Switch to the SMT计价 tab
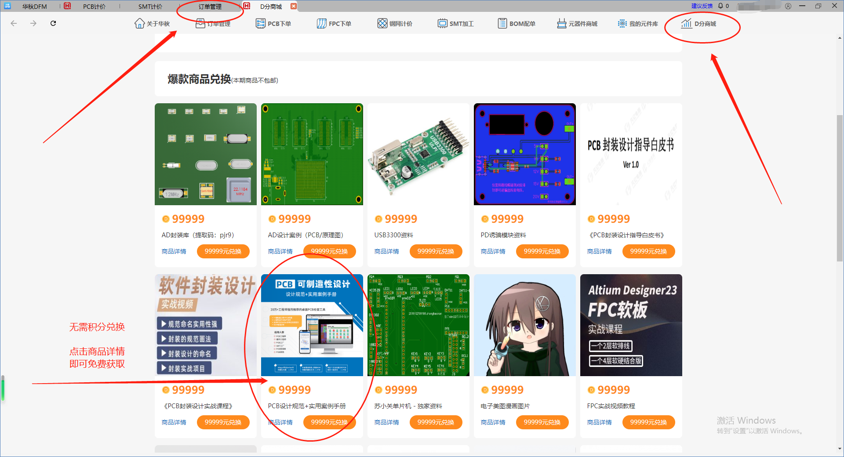Image resolution: width=844 pixels, height=457 pixels. tap(150, 7)
